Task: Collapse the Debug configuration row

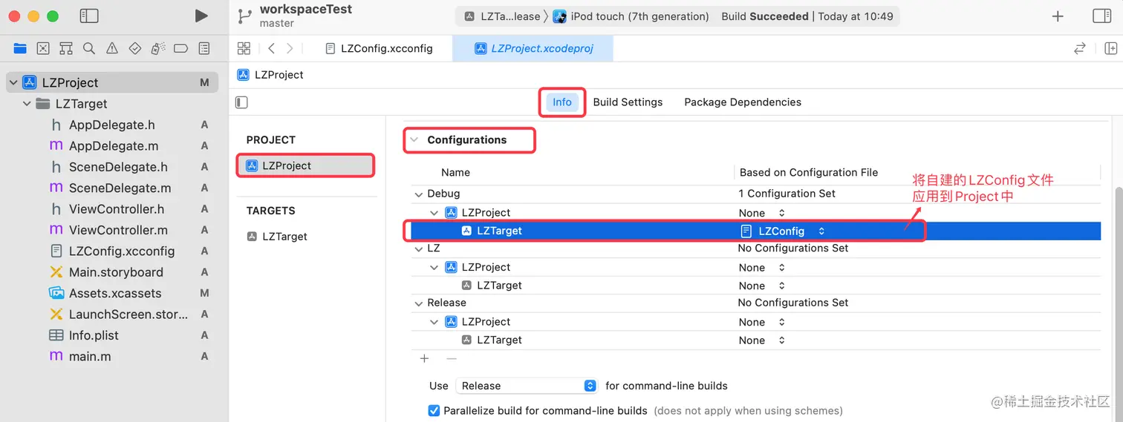Action: (419, 194)
